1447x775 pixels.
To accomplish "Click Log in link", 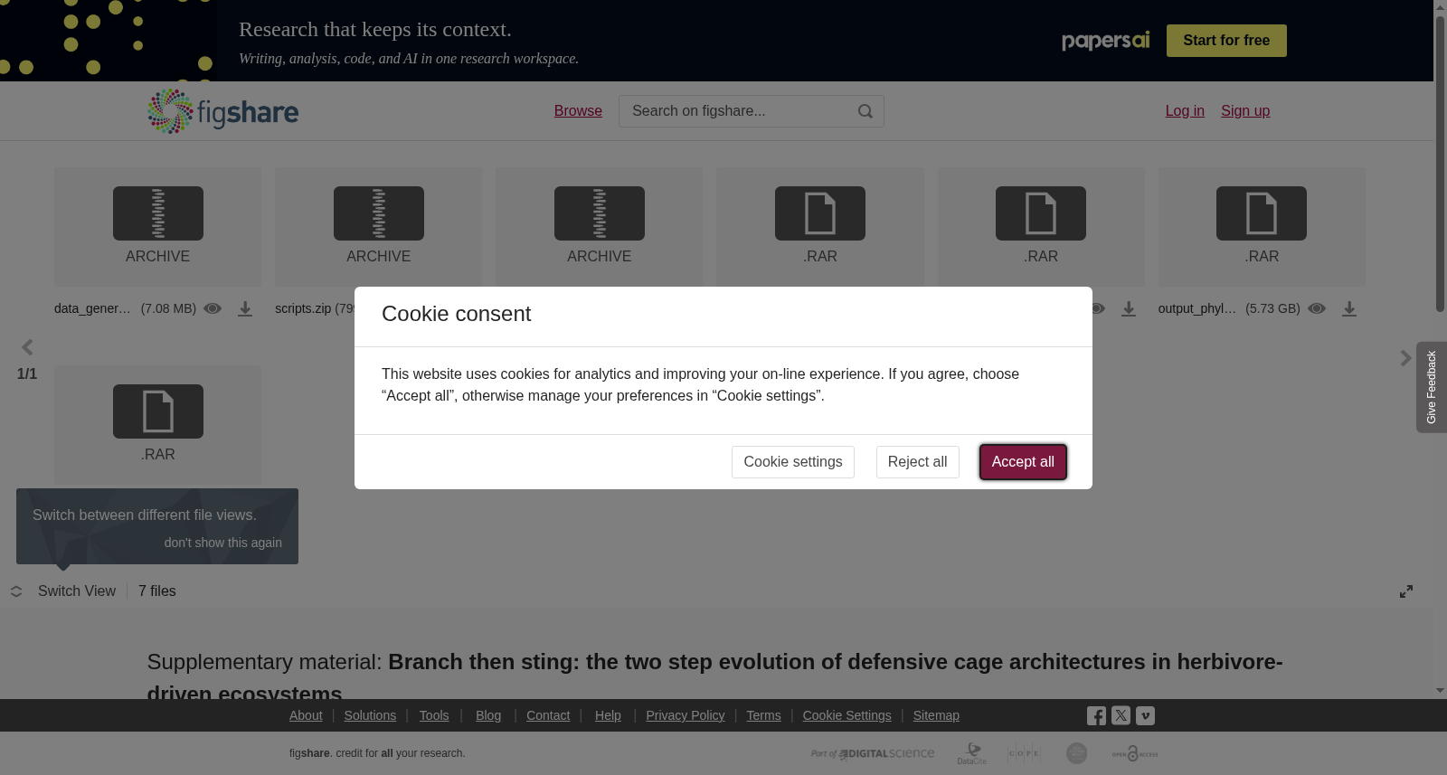I will [1185, 111].
